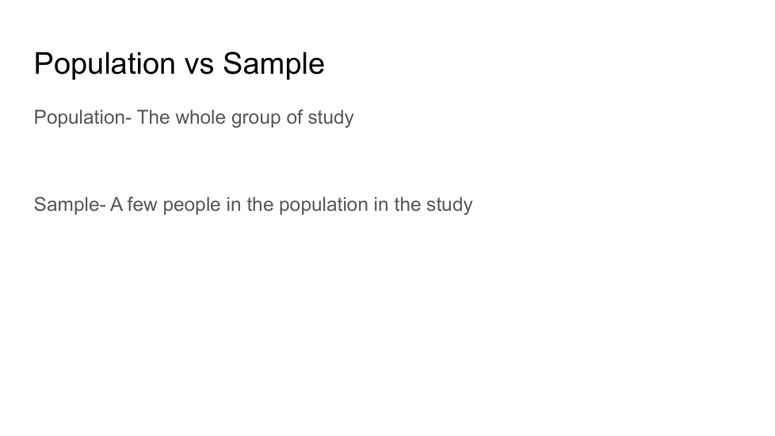The height and width of the screenshot is (436, 775).
Task: Click the letter "A" after "Sample-"
Action: click(x=116, y=205)
